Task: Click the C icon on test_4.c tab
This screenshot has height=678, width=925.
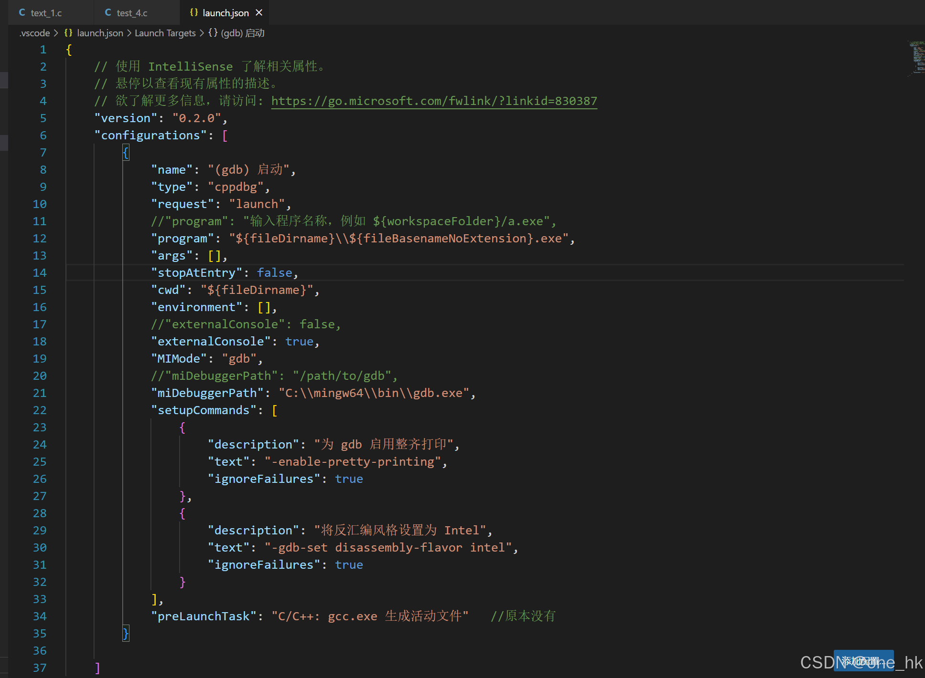Action: (x=108, y=12)
